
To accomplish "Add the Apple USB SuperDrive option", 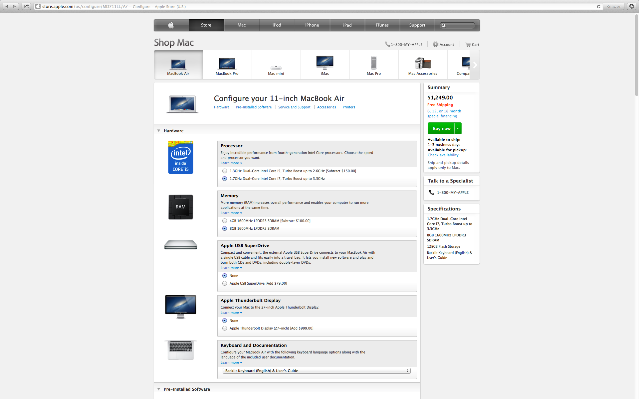I will tap(225, 283).
